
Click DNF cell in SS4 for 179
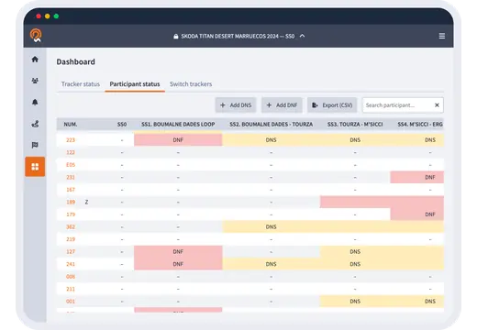[x=417, y=214]
